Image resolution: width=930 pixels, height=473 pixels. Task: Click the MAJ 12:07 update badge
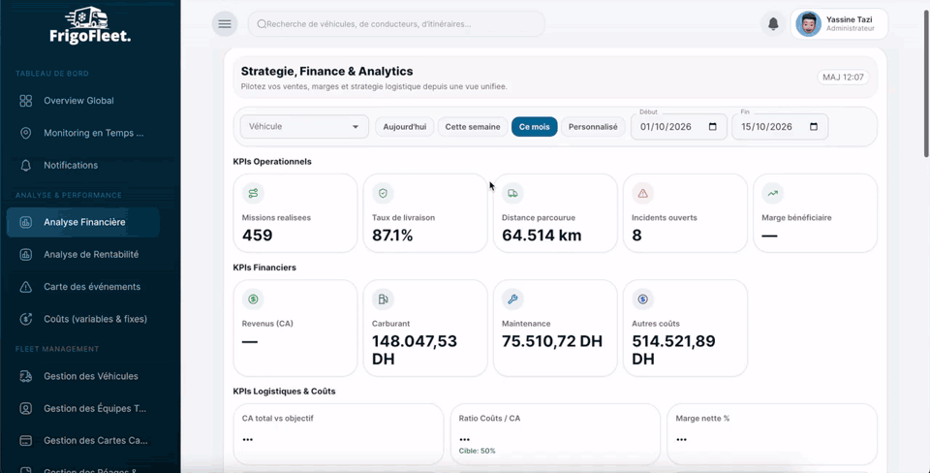pyautogui.click(x=843, y=78)
